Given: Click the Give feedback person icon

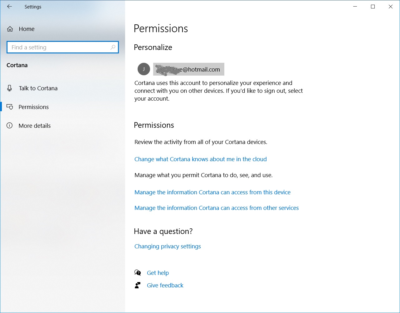Looking at the screenshot, I should pyautogui.click(x=137, y=285).
